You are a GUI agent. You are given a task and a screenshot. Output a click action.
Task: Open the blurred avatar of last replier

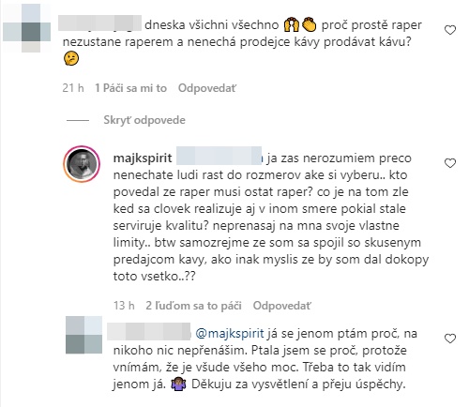83,335
